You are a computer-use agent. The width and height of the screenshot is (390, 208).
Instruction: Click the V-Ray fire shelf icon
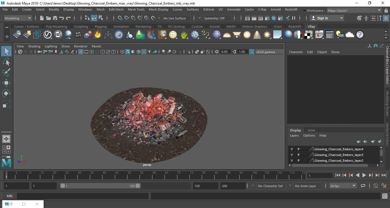coord(98,35)
